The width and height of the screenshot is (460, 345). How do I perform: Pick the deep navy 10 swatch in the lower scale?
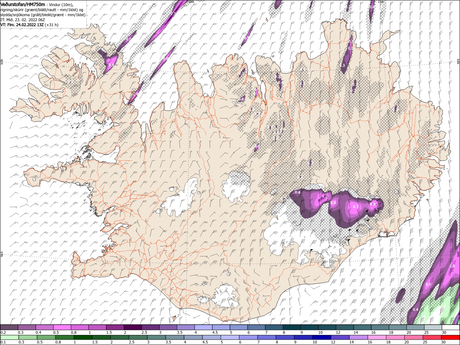click(322, 337)
